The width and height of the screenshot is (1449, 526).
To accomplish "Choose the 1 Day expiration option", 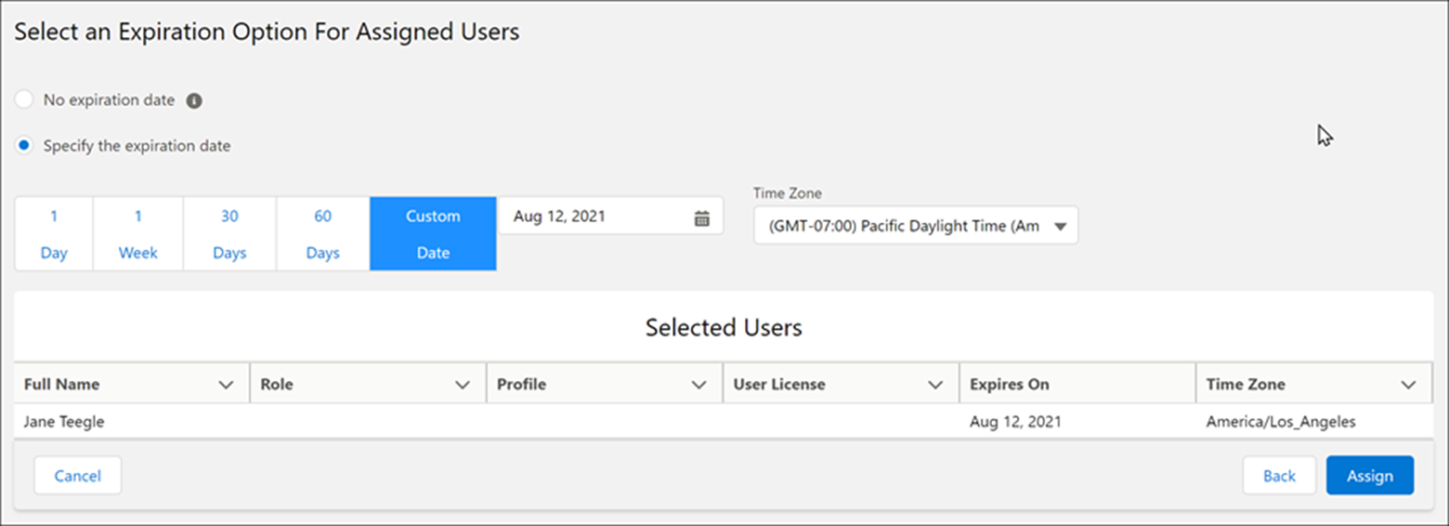I will point(54,234).
